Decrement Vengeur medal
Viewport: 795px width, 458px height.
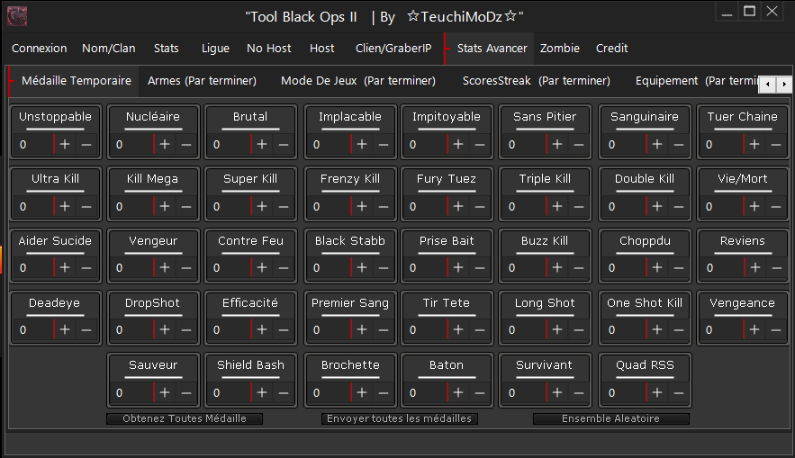pyautogui.click(x=186, y=267)
